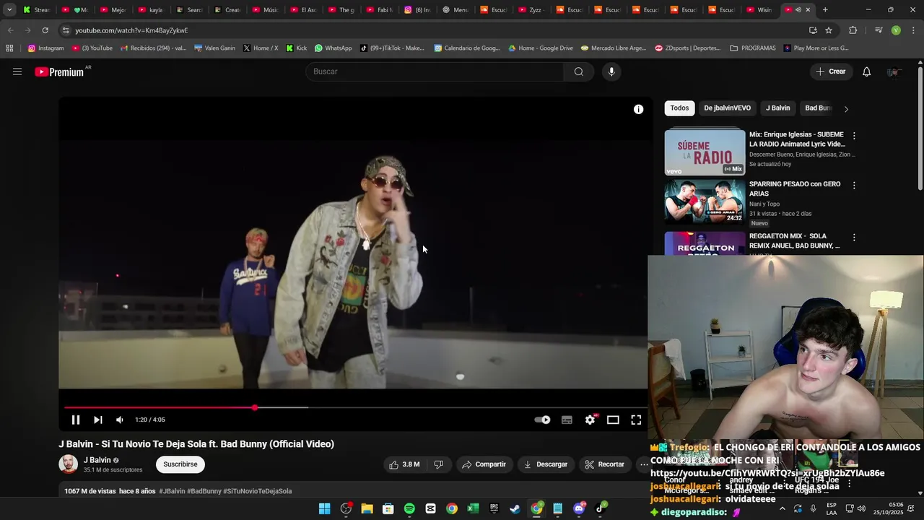
Task: Toggle subtitles in the player
Action: pos(567,420)
